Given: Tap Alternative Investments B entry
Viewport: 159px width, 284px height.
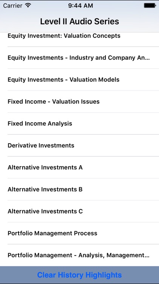Looking at the screenshot, I should pos(79,189).
